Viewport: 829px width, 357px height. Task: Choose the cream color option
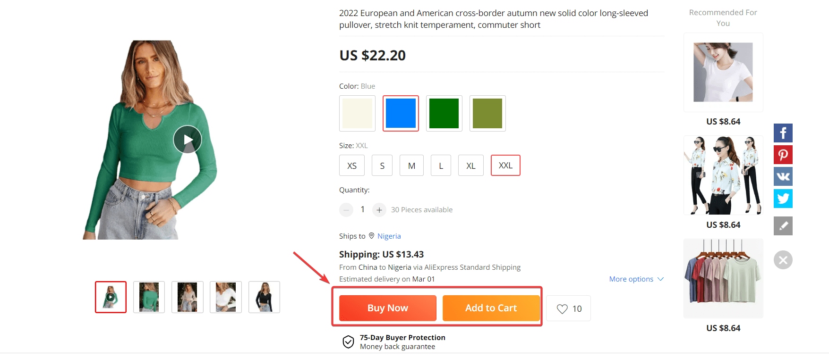pos(357,113)
